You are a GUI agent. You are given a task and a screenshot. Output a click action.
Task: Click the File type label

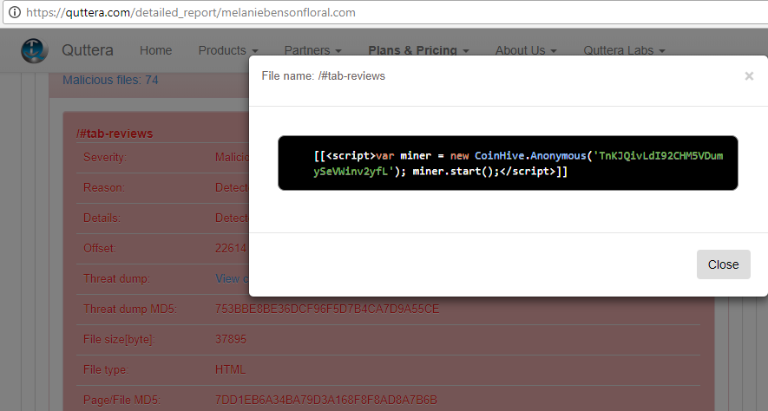(x=106, y=370)
